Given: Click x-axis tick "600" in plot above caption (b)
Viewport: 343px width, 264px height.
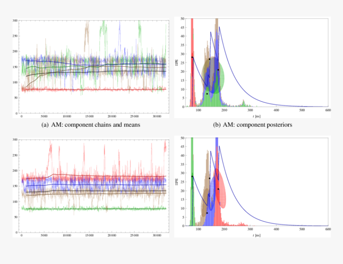Looking at the screenshot, I should click(328, 110).
